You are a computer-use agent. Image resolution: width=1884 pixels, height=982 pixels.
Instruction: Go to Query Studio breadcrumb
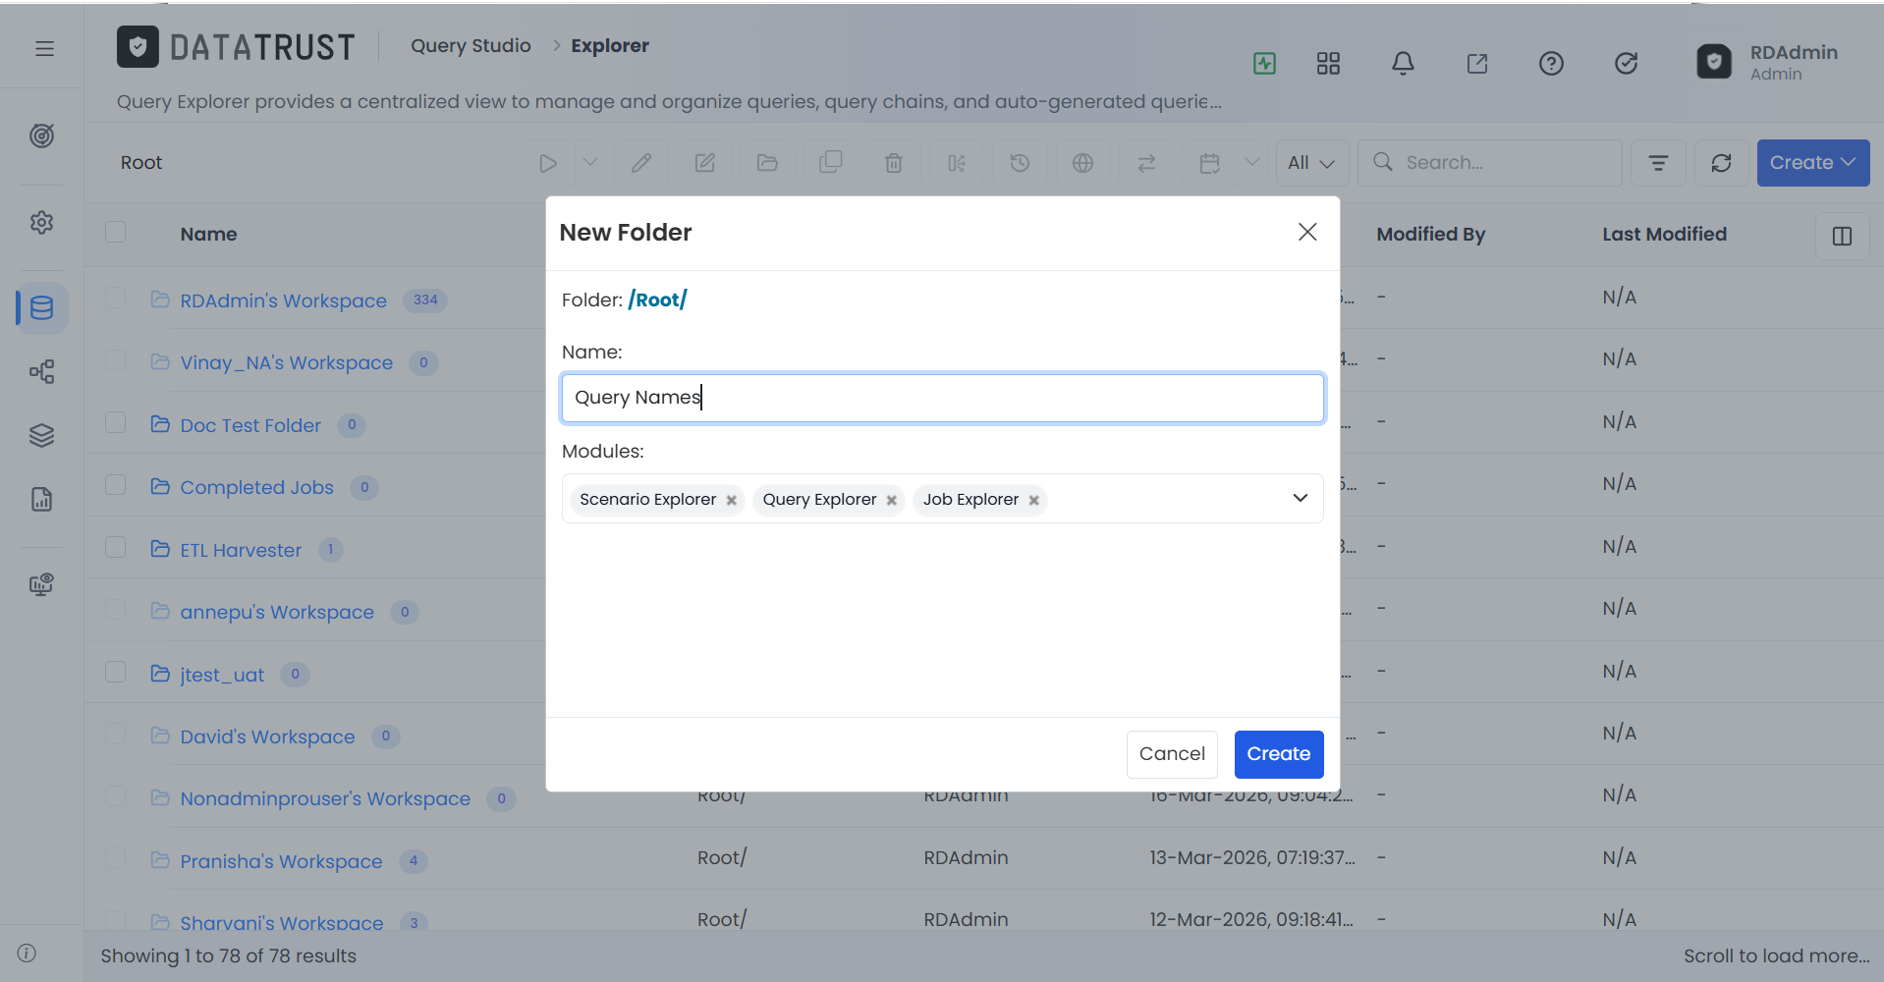point(471,46)
